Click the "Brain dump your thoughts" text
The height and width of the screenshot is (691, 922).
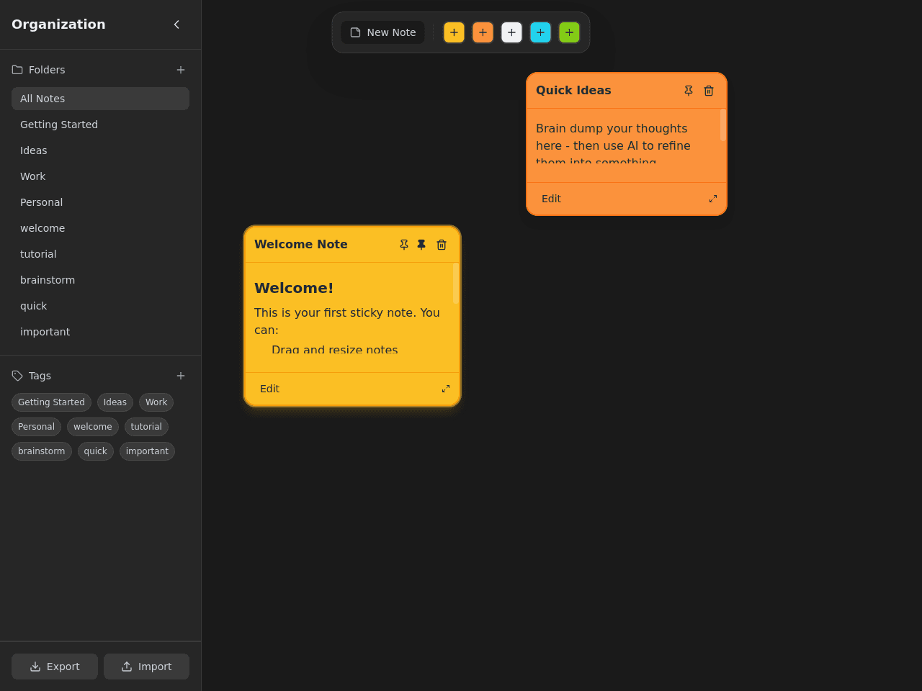[612, 128]
